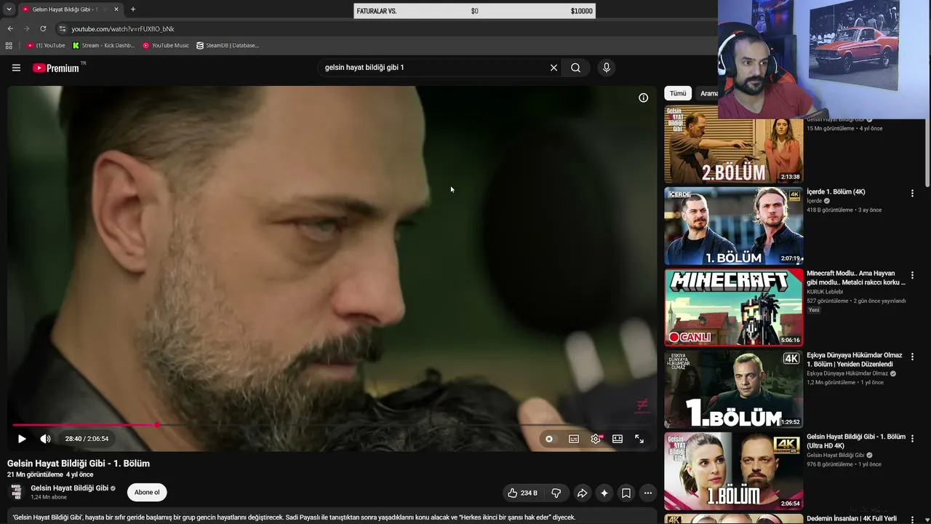931x524 pixels.
Task: Click Gelsin Hayat Bildiği Gibi Ultra HD title
Action: 856,441
